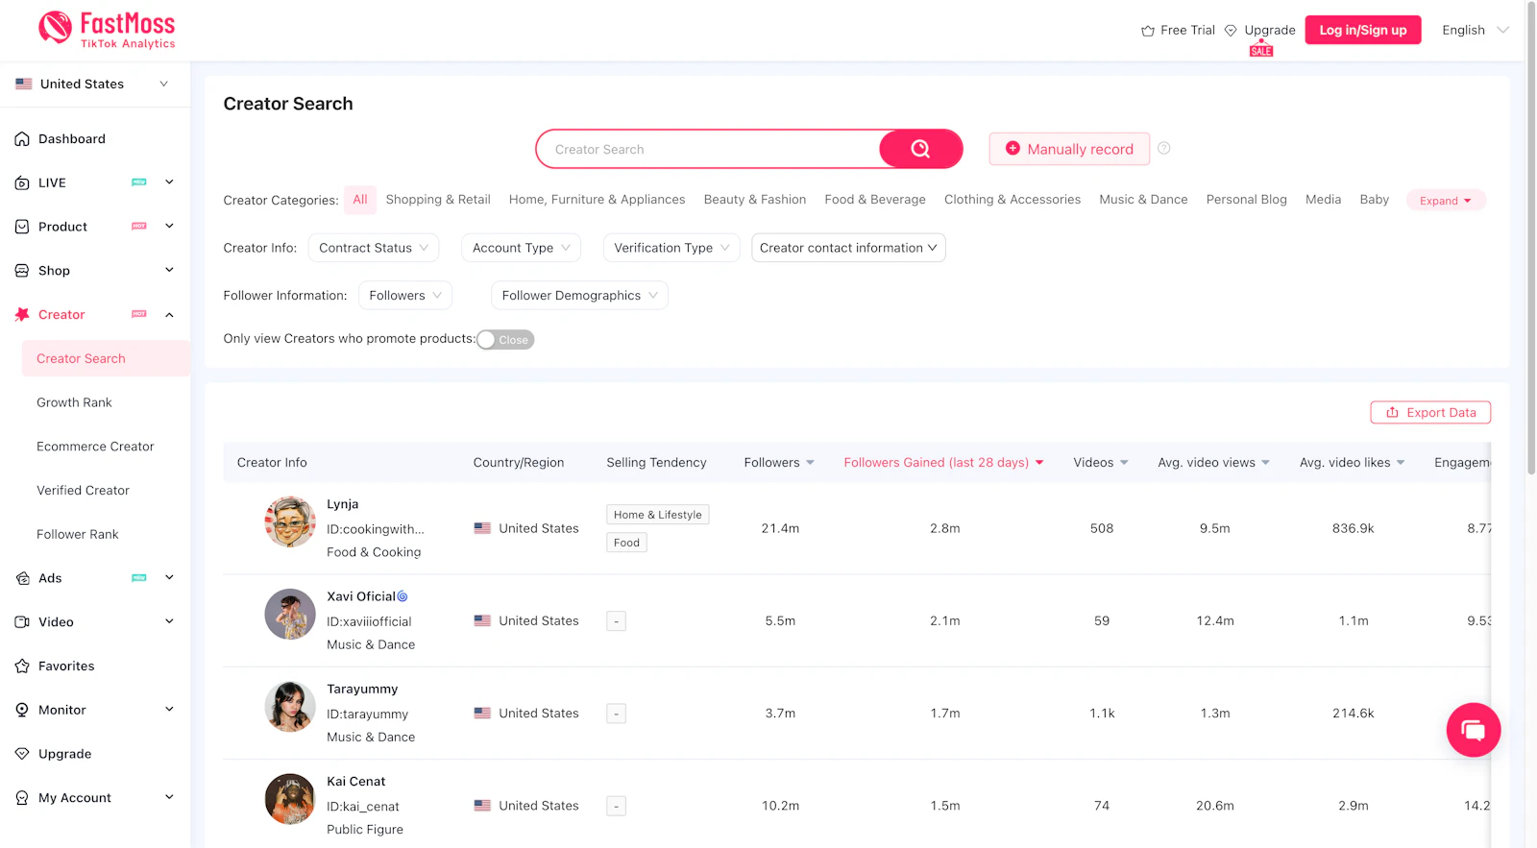Image resolution: width=1537 pixels, height=848 pixels.
Task: Sort by Avg. video views arrow
Action: [x=1265, y=463]
